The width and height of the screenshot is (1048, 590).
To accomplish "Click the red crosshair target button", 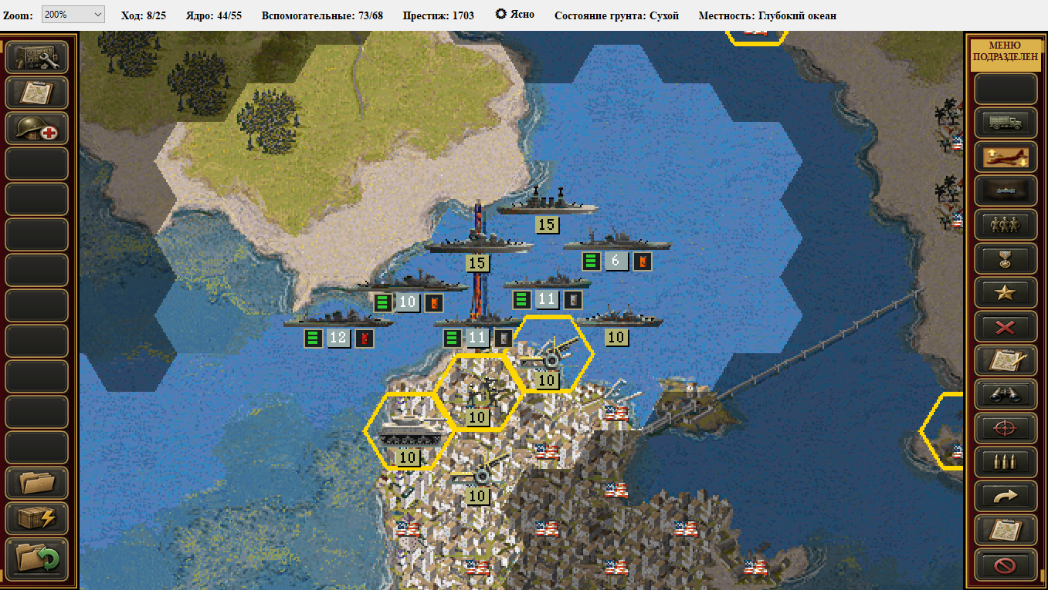I will [x=1005, y=428].
